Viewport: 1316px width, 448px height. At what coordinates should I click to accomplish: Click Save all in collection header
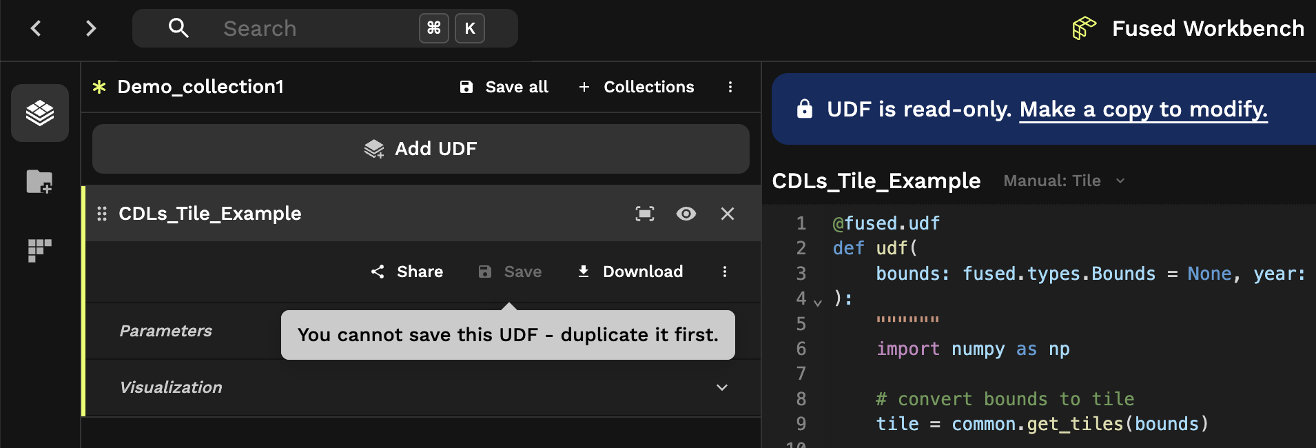pyautogui.click(x=504, y=87)
